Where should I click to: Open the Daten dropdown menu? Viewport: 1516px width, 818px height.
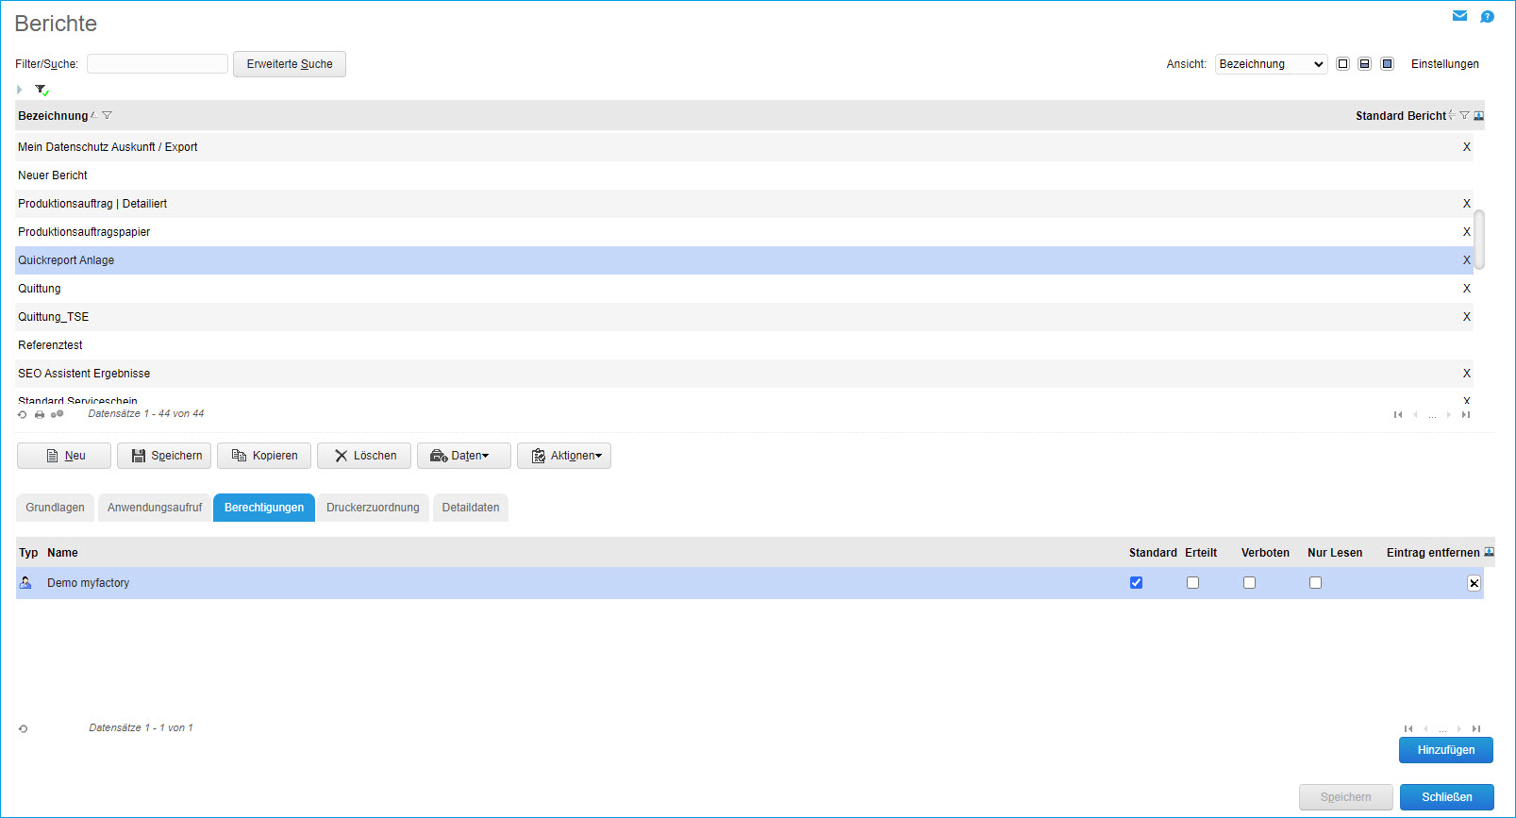464,456
